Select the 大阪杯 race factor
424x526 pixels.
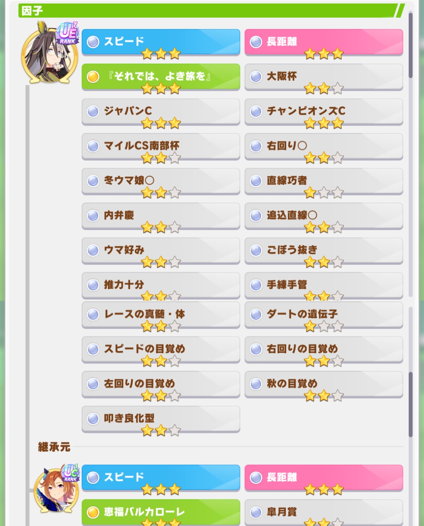(x=324, y=77)
